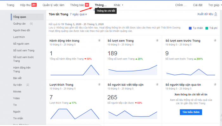Viewport: 222px width, 126px height.
Task: Open info icon for Số người tiếp cận qua tin
Action: pyautogui.click(x=215, y=85)
